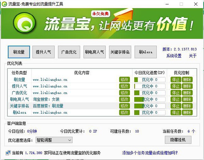Viewport: 204px width, 160px height.
Task: Select the 刷Alexa task button
Action: click(146, 52)
